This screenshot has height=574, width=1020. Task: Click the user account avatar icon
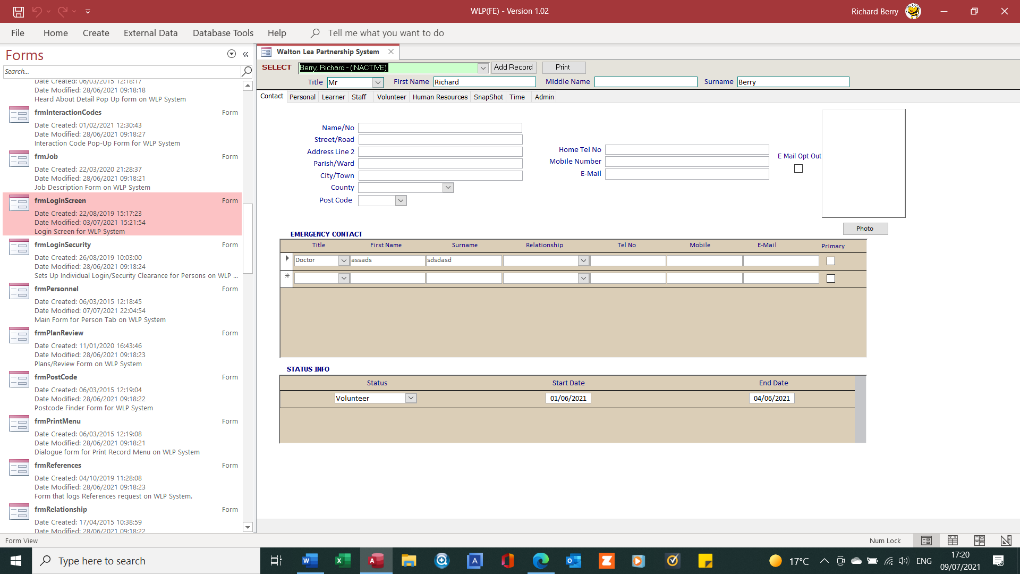point(913,11)
